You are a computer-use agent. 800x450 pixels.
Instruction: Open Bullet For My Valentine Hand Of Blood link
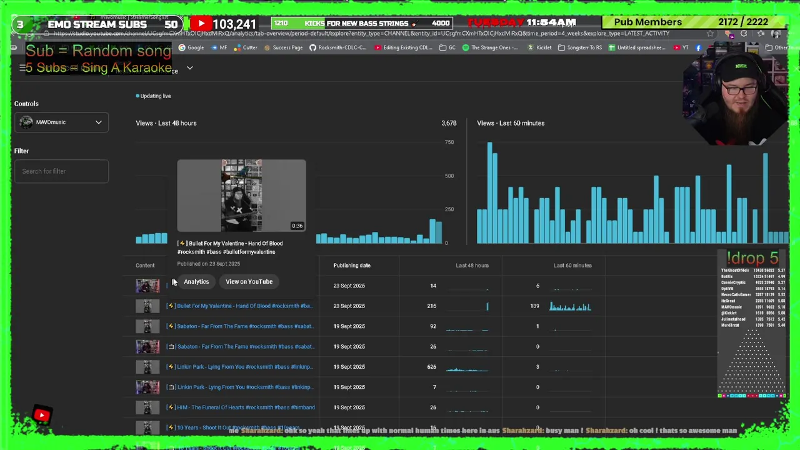pyautogui.click(x=239, y=306)
